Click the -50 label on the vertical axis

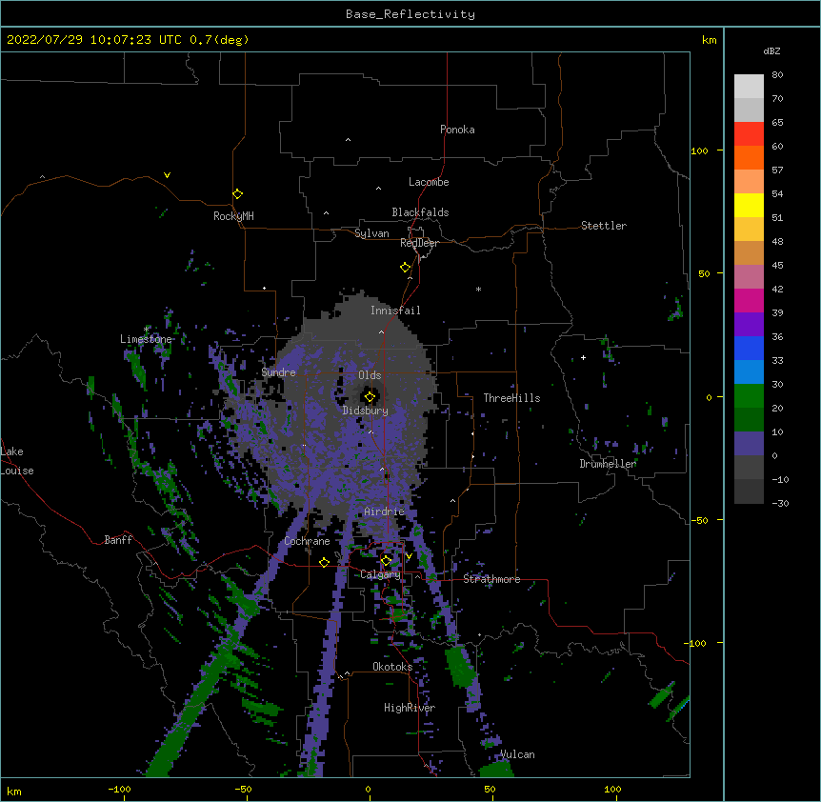tap(698, 520)
